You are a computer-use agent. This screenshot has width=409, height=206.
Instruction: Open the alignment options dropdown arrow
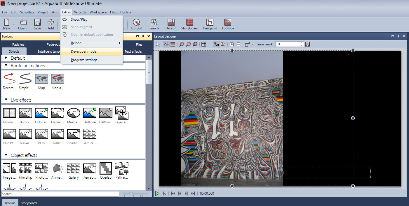pyautogui.click(x=252, y=44)
